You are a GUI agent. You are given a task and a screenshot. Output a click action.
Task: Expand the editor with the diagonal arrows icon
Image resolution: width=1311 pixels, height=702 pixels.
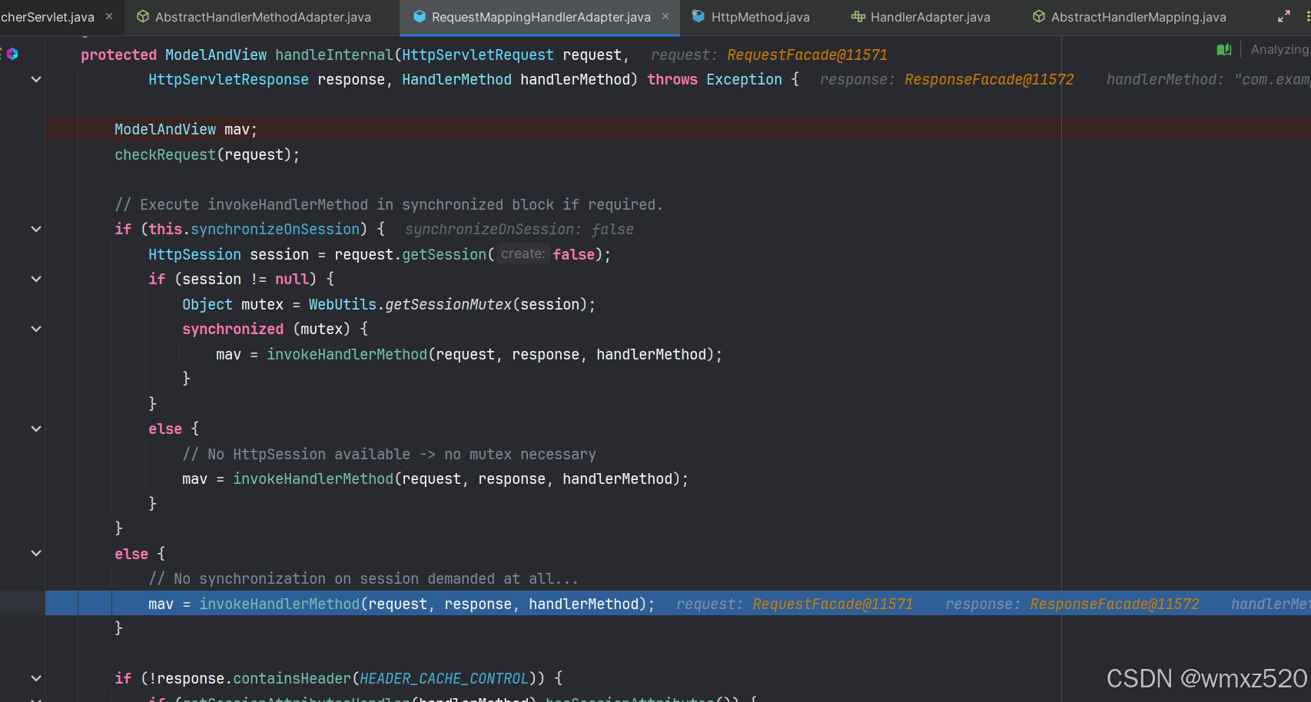(1284, 16)
